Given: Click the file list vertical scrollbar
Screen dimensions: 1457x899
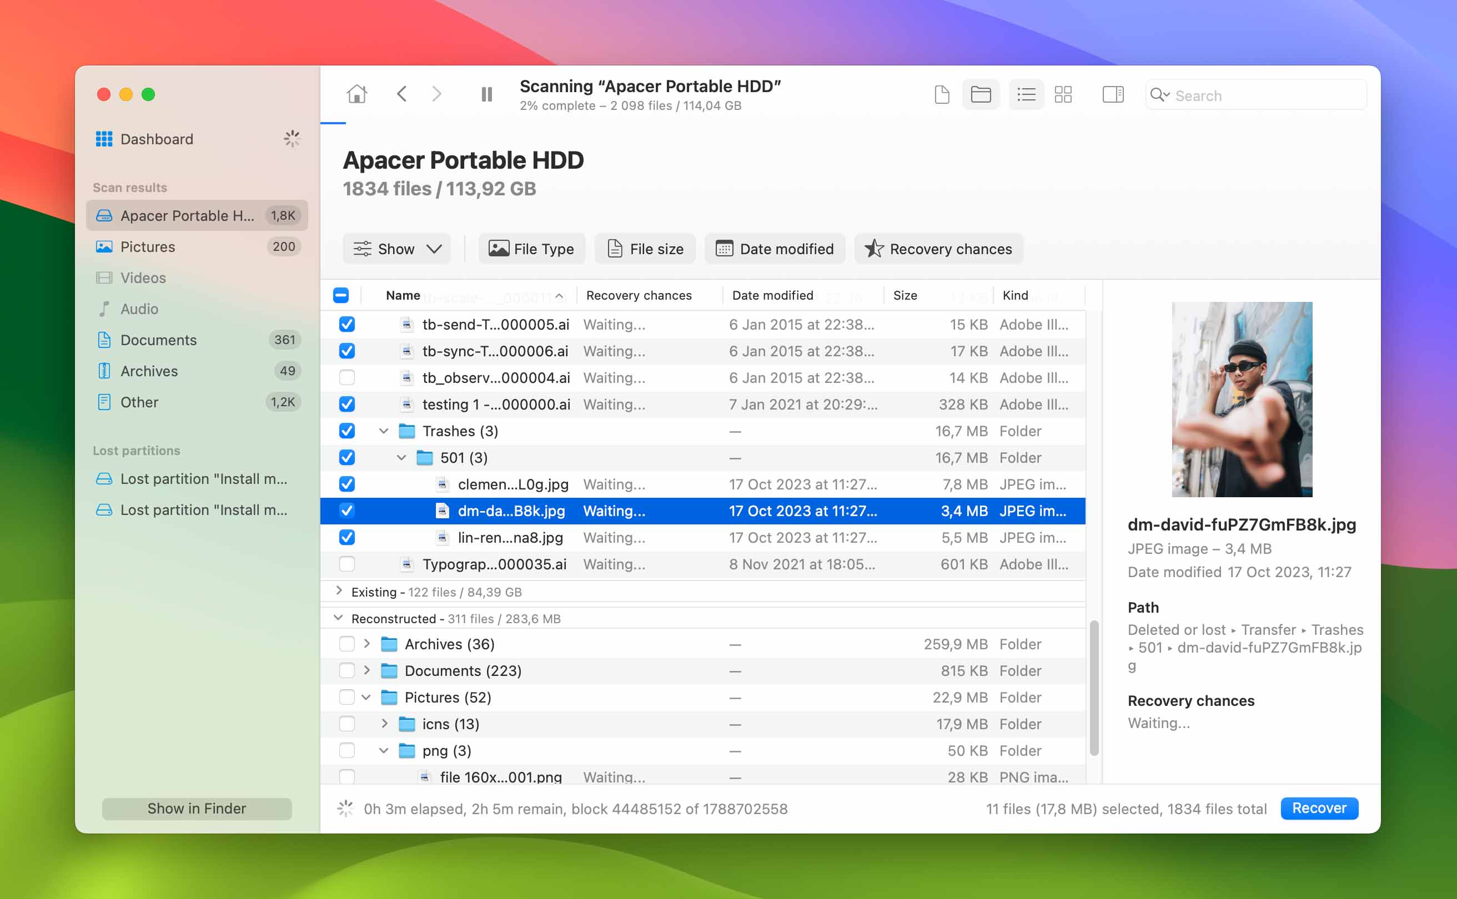Looking at the screenshot, I should [1093, 688].
